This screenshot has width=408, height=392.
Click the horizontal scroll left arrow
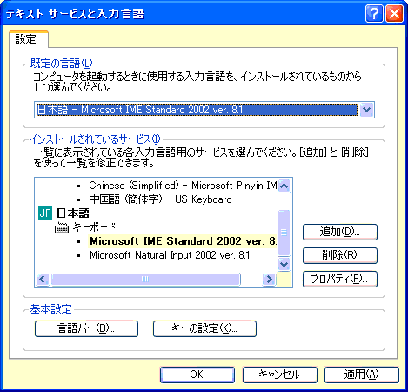click(43, 280)
